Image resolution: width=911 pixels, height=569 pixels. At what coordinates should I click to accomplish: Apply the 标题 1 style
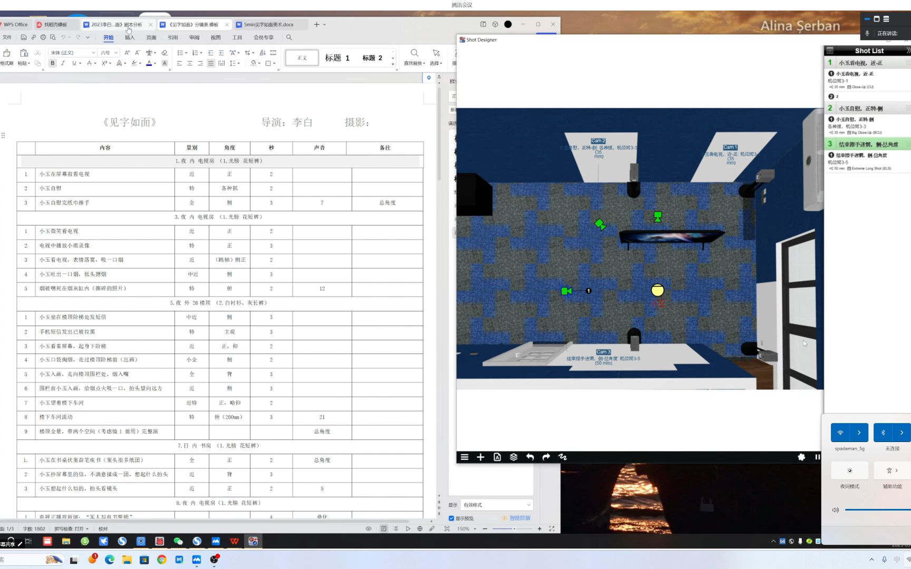click(x=337, y=58)
